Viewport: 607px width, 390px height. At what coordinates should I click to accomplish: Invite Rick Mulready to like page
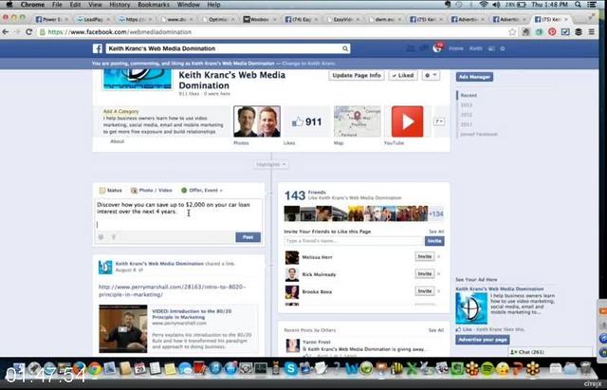tap(425, 274)
